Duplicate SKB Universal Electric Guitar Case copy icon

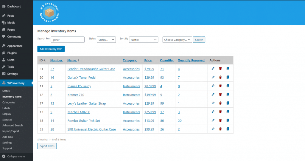tap(228, 129)
